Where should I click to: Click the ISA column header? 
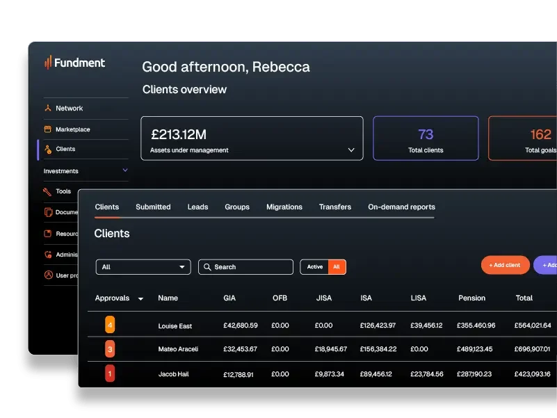click(x=366, y=298)
